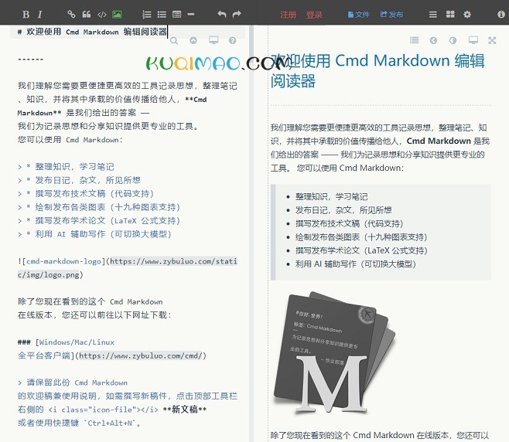Click the vertical divider between editor and preview
Image resolution: width=509 pixels, height=442 pixels.
[251, 233]
